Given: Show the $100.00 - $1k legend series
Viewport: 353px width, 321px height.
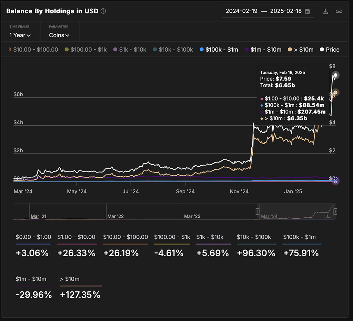Looking at the screenshot, I should click(x=85, y=50).
